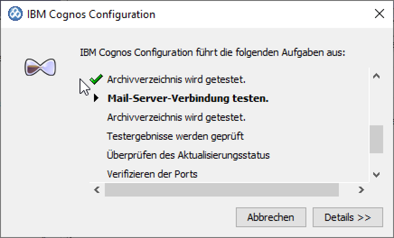Click the green checkmark status icon
The height and width of the screenshot is (238, 394).
pos(96,80)
